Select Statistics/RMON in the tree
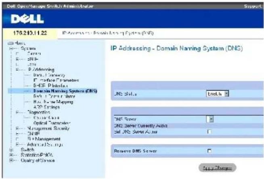The width and height of the screenshot is (264, 179). (x=37, y=155)
